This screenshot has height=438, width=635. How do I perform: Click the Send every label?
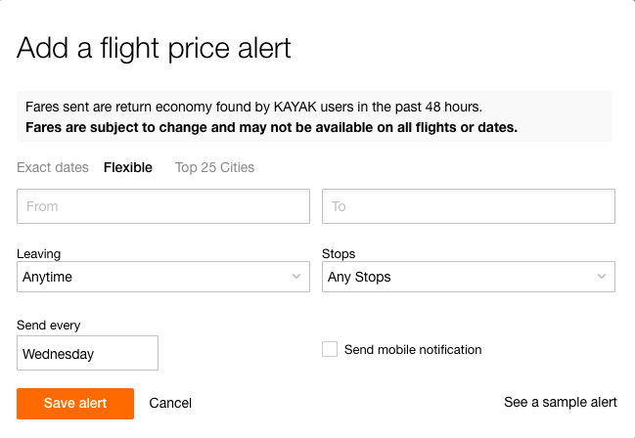[x=49, y=326]
